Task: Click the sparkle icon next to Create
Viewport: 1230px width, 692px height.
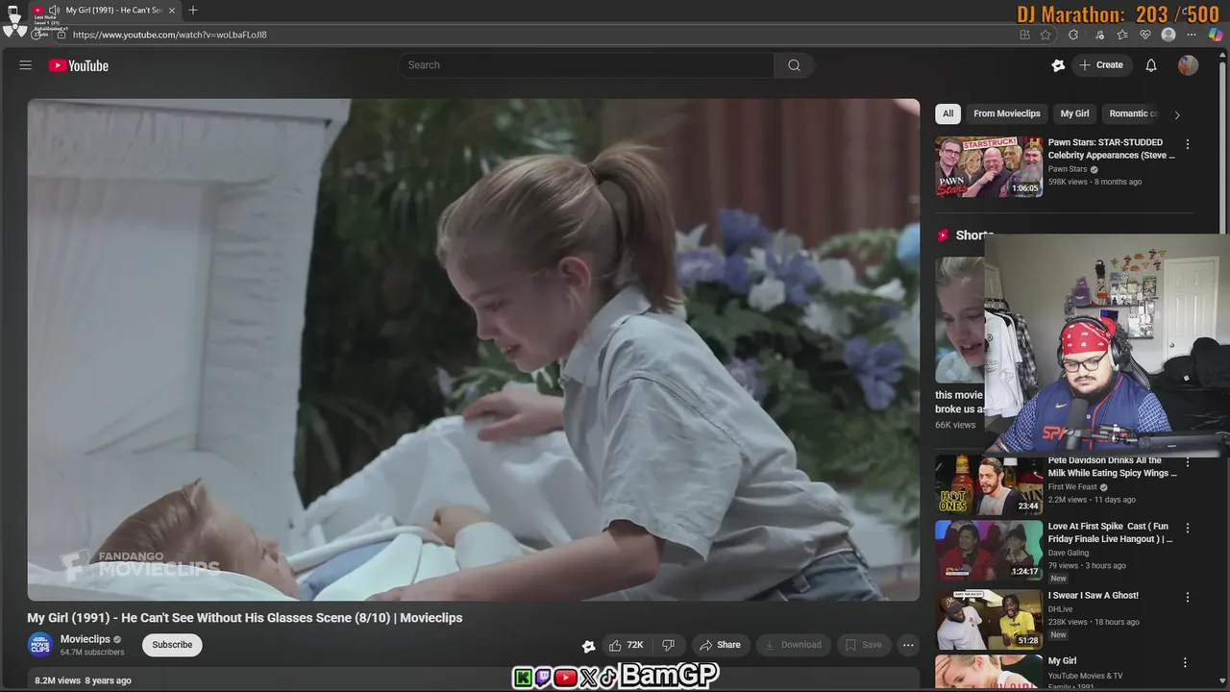Action: point(1058,65)
